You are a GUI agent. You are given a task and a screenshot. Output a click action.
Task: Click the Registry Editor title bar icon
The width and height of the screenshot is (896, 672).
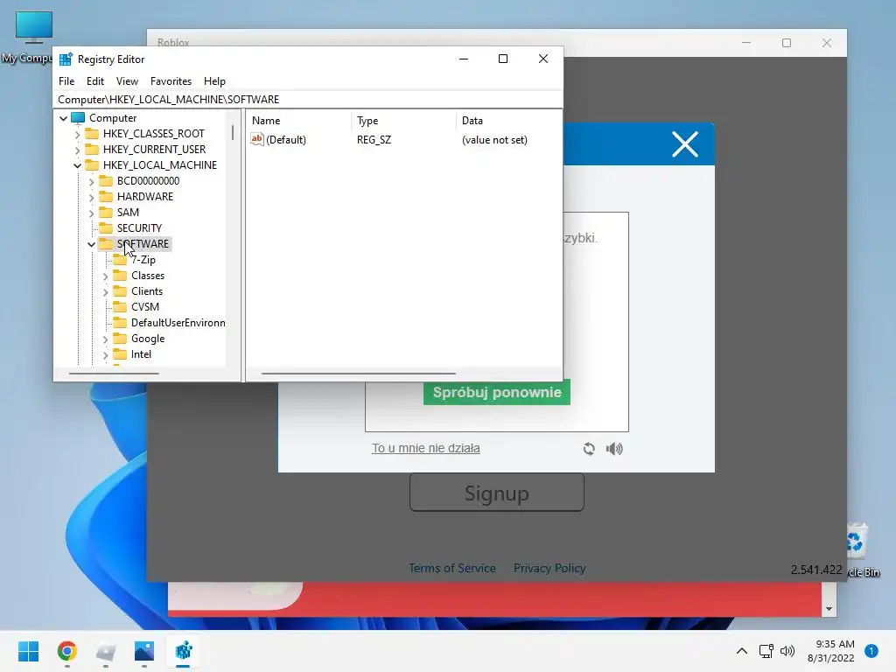66,59
